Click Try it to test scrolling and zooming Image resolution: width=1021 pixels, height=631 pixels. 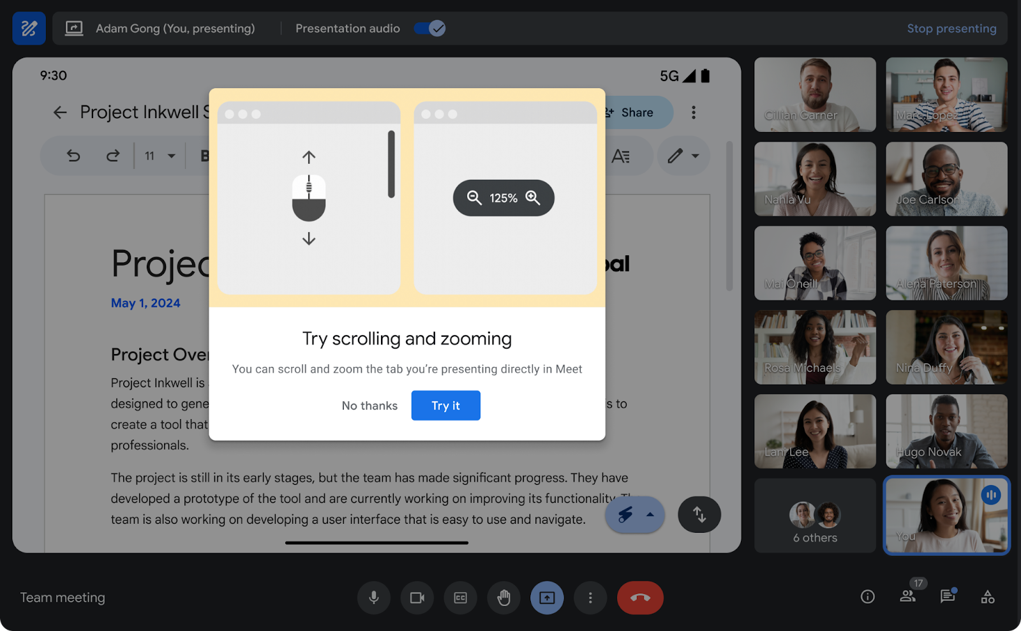coord(445,405)
